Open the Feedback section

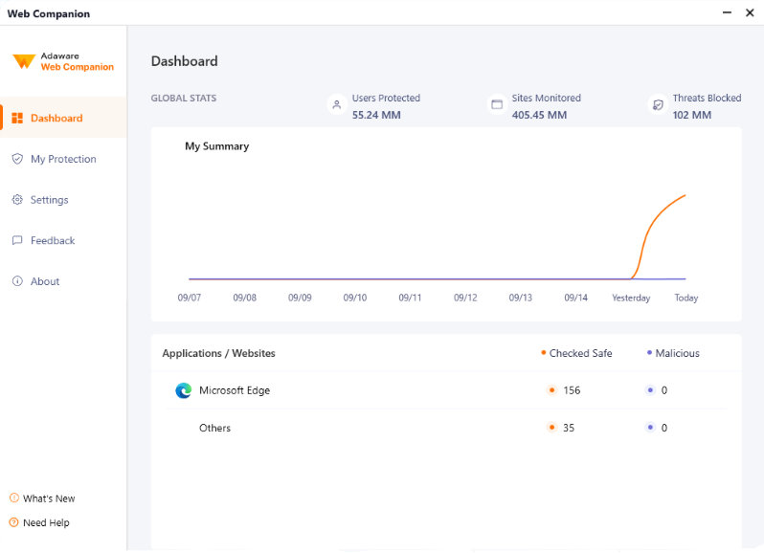click(x=53, y=241)
